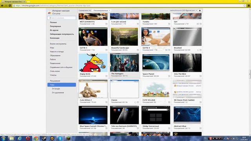The image size is (251, 141).
Task: Filter themes by От Google
Action: click(56, 89)
